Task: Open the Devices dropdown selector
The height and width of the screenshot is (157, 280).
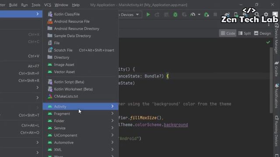Action: pos(130,14)
